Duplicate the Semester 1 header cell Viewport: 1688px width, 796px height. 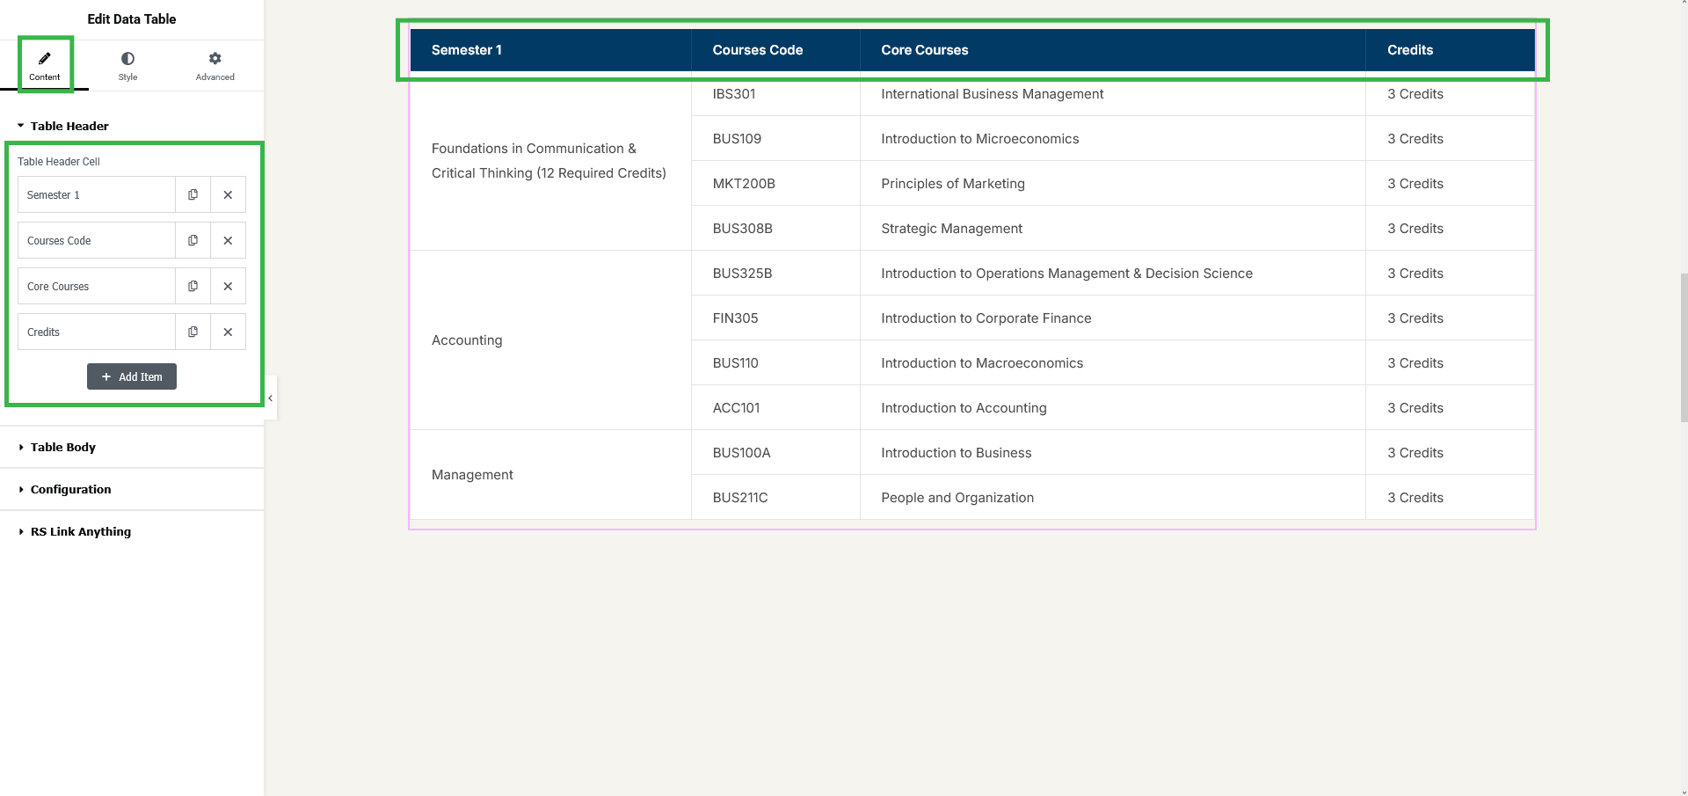tap(193, 194)
